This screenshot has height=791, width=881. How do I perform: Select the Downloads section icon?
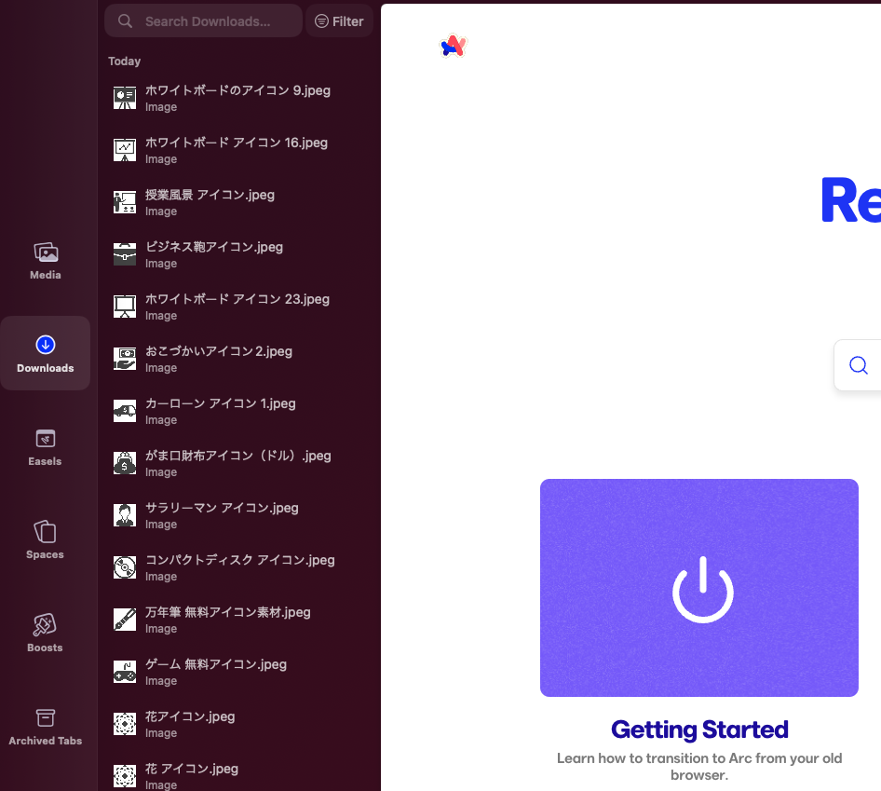click(x=46, y=345)
